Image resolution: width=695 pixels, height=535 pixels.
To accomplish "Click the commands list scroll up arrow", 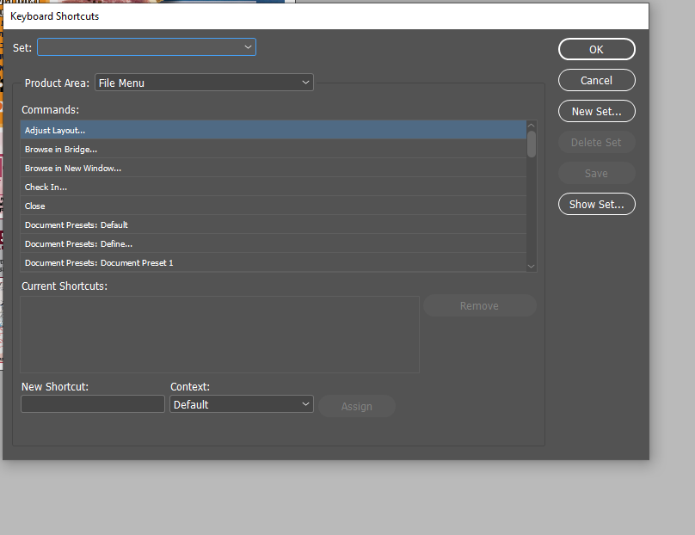I will (x=531, y=126).
